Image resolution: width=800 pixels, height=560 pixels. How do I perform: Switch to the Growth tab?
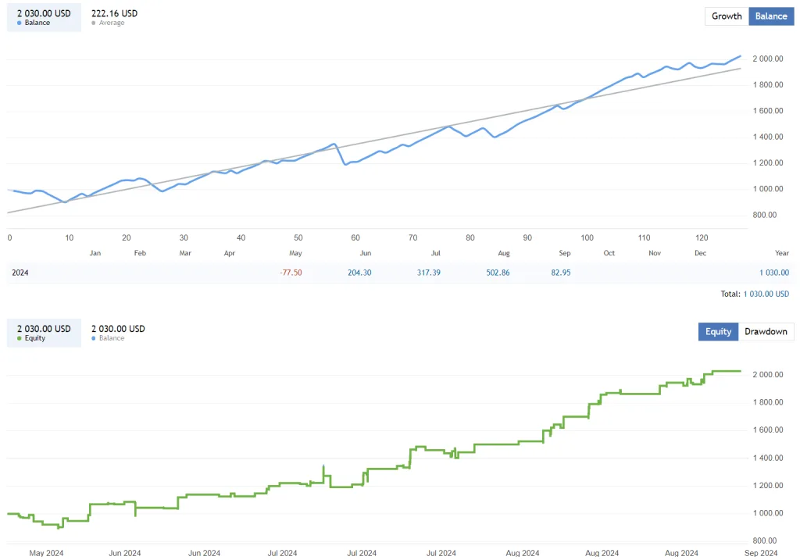pyautogui.click(x=726, y=16)
